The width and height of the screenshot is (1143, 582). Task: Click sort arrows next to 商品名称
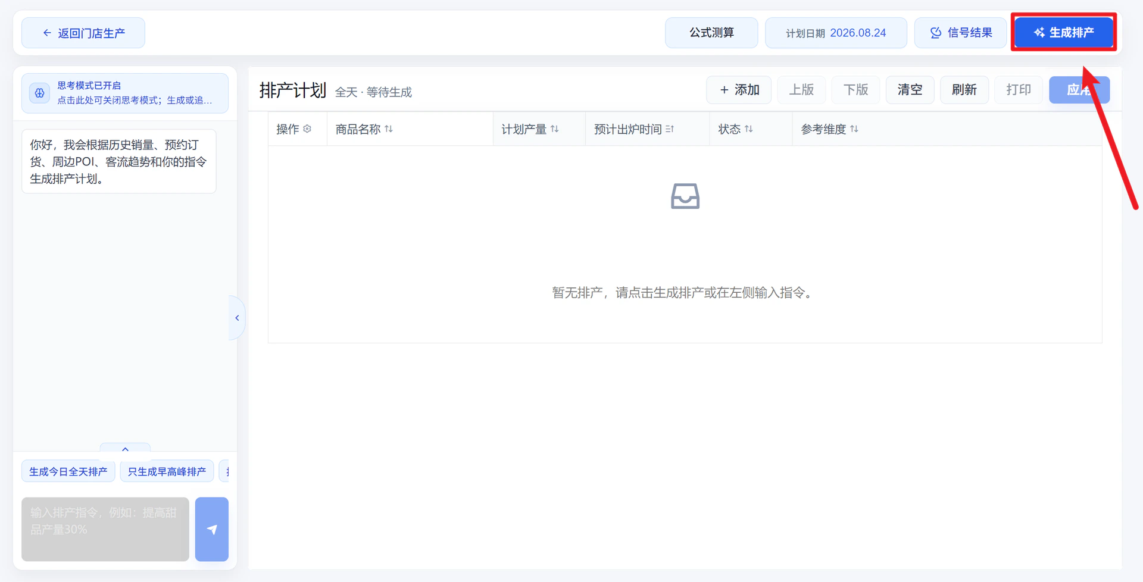[389, 129]
